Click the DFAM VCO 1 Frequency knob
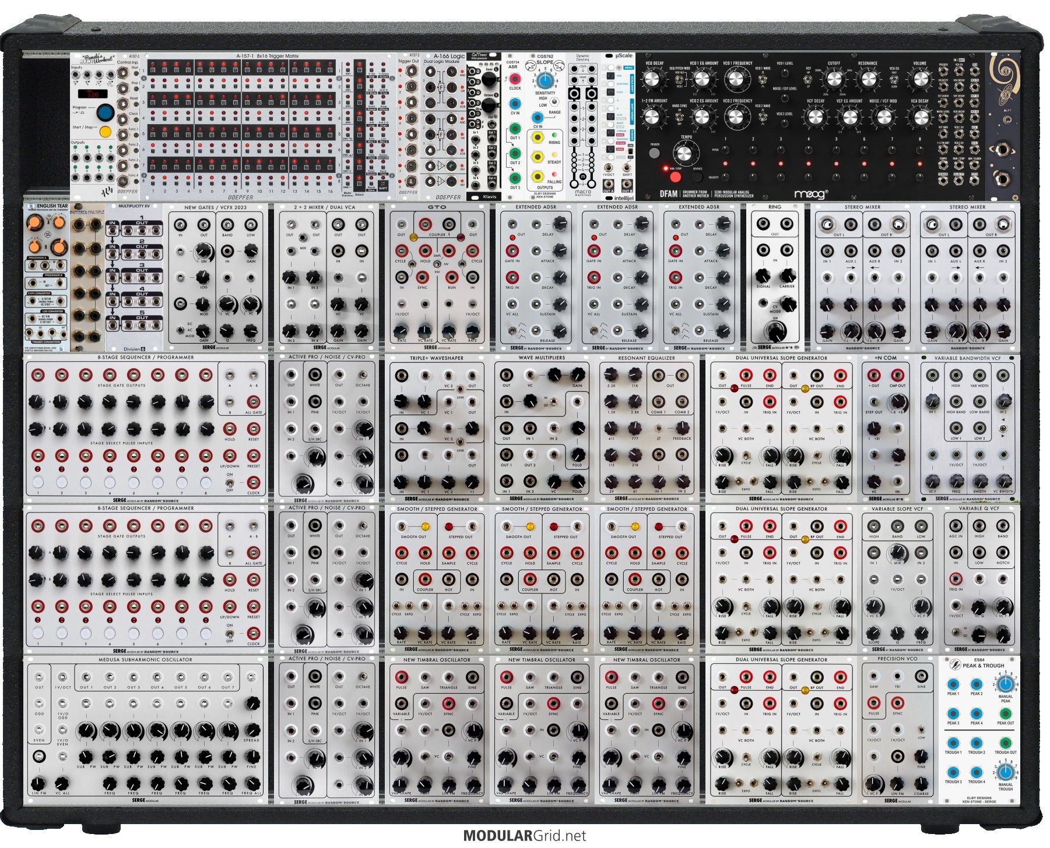Viewport: 1050px width, 848px height. (x=738, y=79)
